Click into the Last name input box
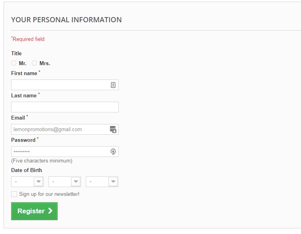The width and height of the screenshot is (301, 234). [x=65, y=107]
